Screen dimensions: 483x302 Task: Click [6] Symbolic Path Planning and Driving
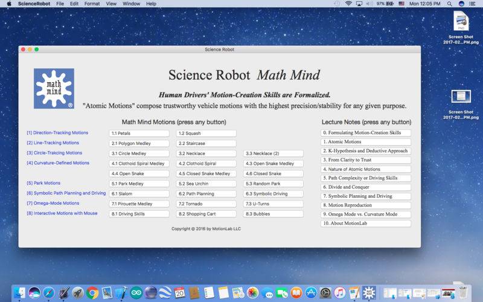point(66,193)
